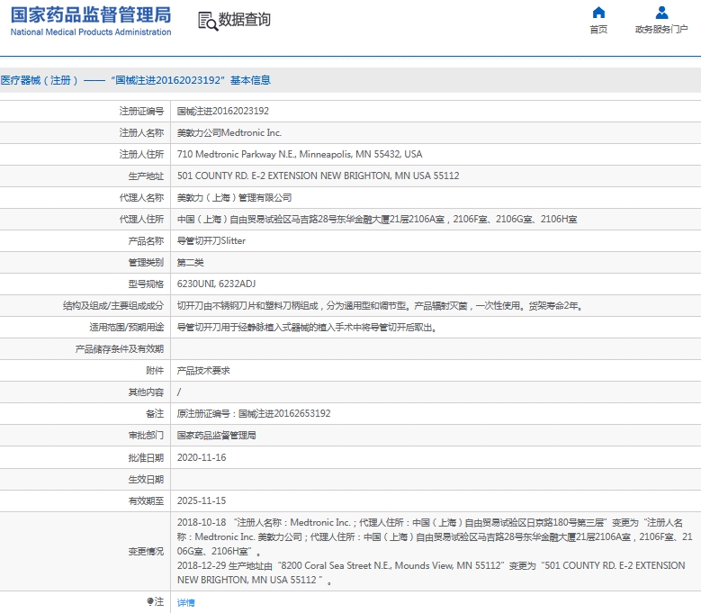This screenshot has width=701, height=613.
Task: Click approval department value 国家药品监督管理局
Action: point(216,436)
